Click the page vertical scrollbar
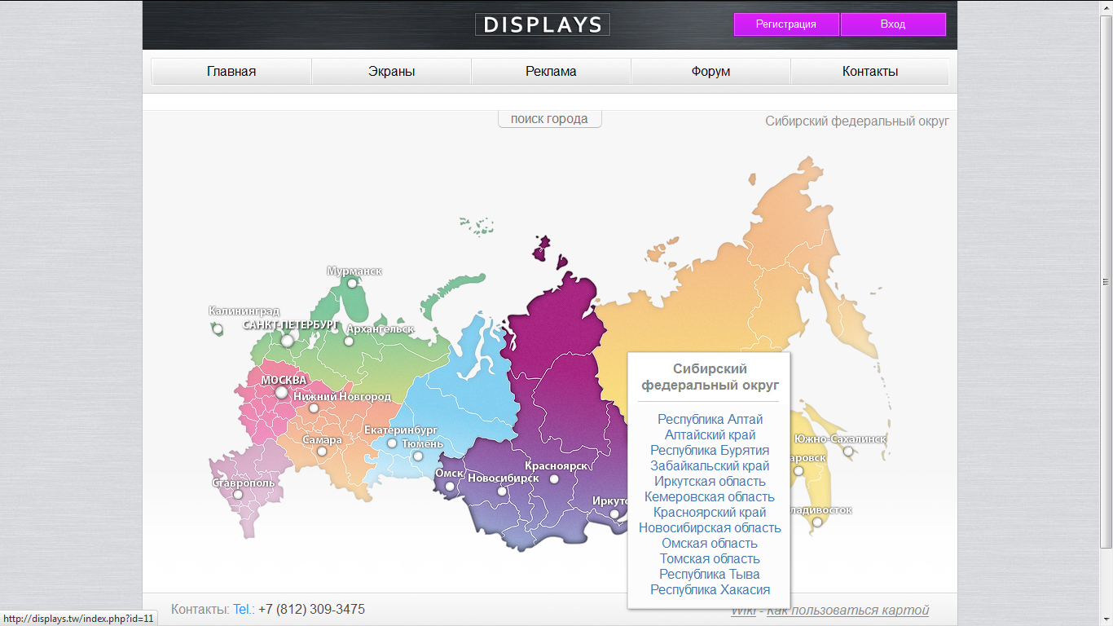Image resolution: width=1113 pixels, height=626 pixels. click(x=1106, y=281)
